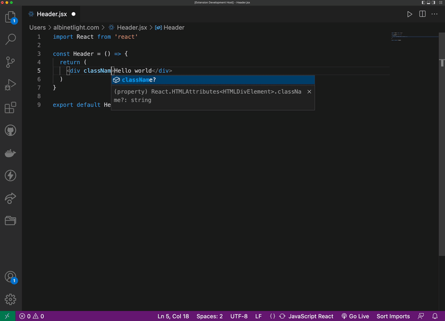Open the Docker extension panel

[11, 153]
